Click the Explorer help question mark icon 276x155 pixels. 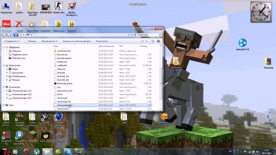(x=158, y=41)
